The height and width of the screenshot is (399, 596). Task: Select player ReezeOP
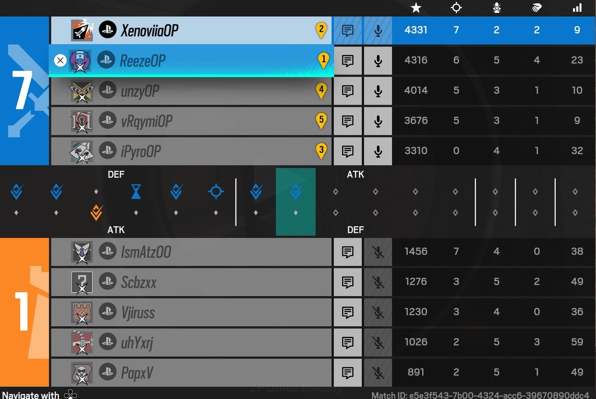pyautogui.click(x=190, y=61)
